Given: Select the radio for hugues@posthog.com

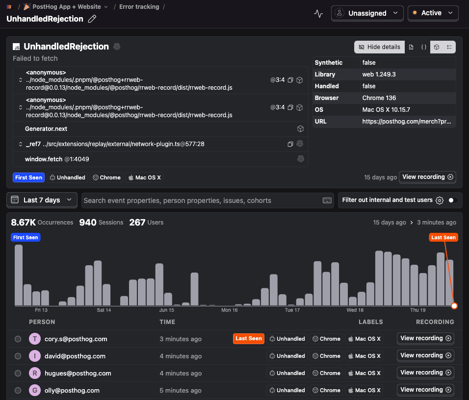Looking at the screenshot, I should (x=18, y=373).
